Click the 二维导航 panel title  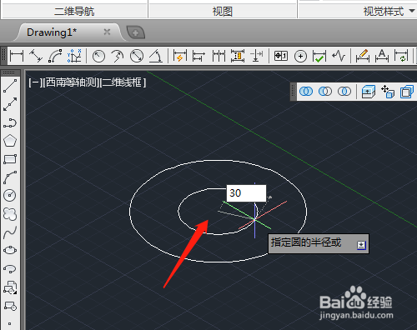point(74,12)
